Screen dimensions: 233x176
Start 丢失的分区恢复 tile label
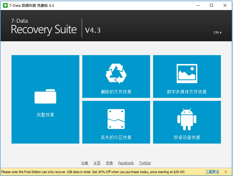click(116, 137)
